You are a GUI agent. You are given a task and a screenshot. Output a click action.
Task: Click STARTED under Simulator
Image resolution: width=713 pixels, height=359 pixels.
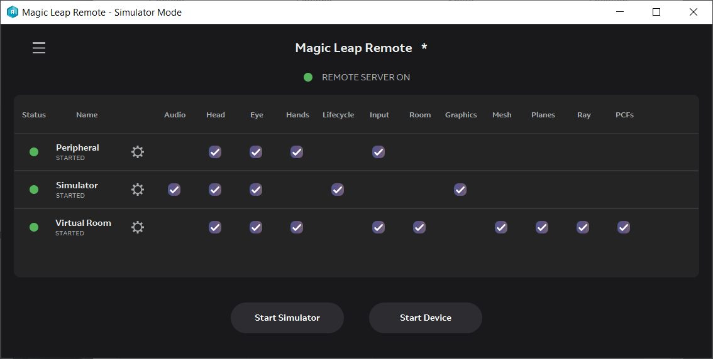(x=70, y=196)
